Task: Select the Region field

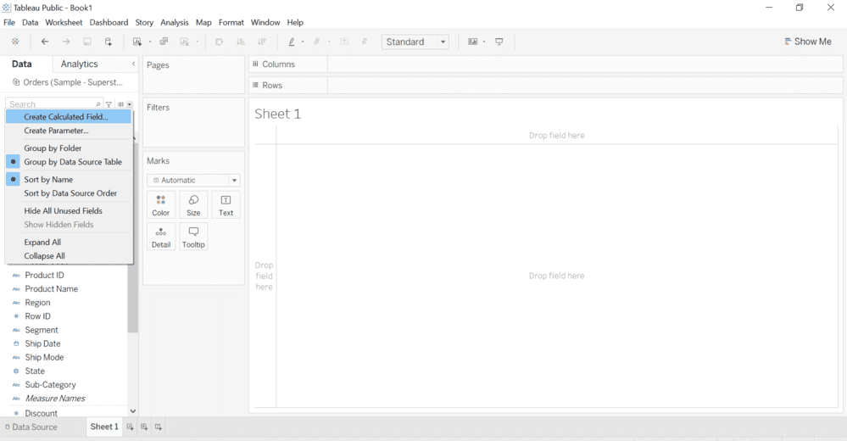Action: tap(38, 303)
